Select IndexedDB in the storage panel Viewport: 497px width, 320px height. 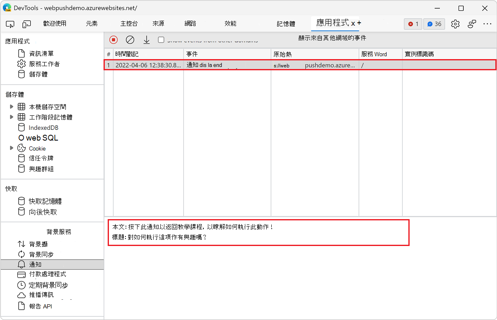(43, 127)
